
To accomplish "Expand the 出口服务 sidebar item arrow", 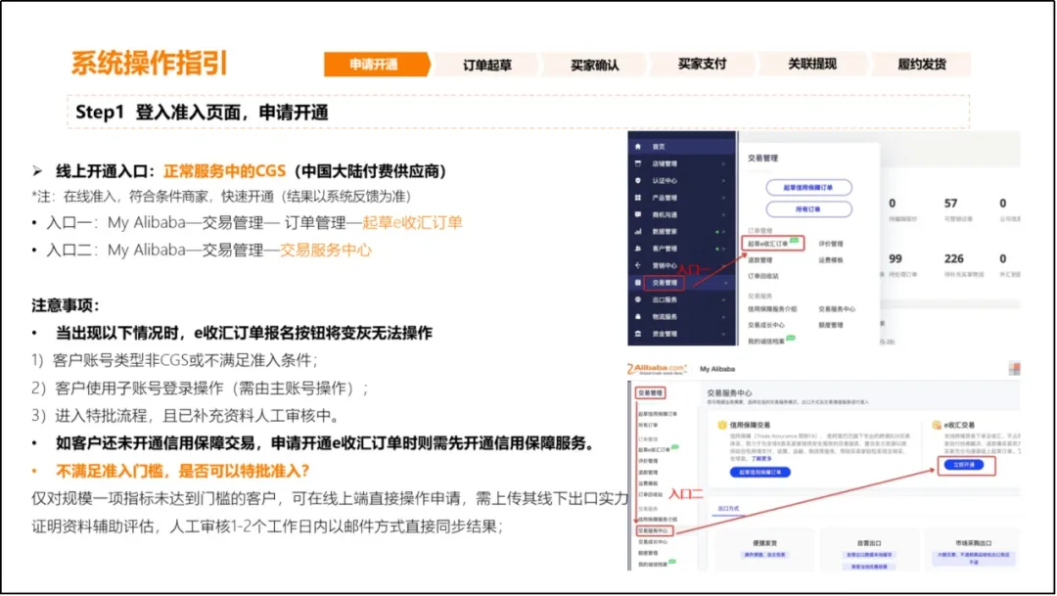I will 723,298.
